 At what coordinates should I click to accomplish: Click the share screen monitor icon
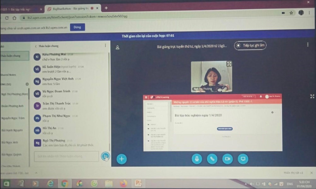pyautogui.click(x=243, y=159)
